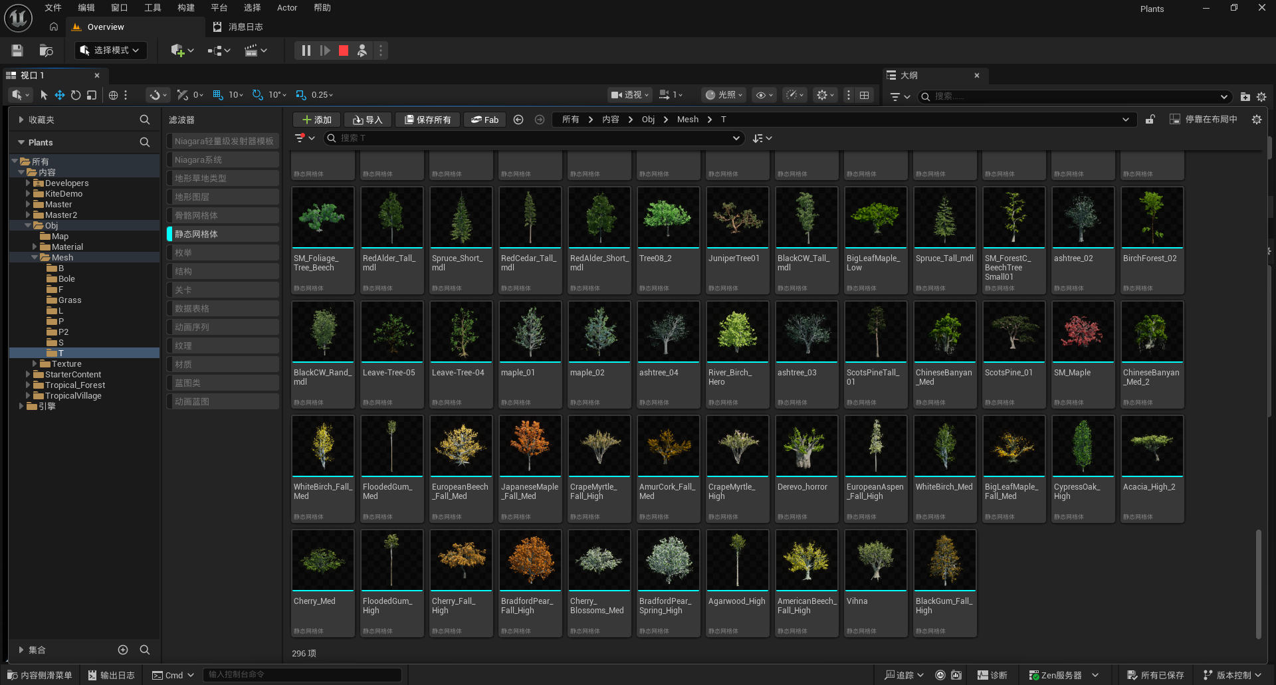The image size is (1276, 685).
Task: Click the content browser lock icon
Action: click(1150, 120)
